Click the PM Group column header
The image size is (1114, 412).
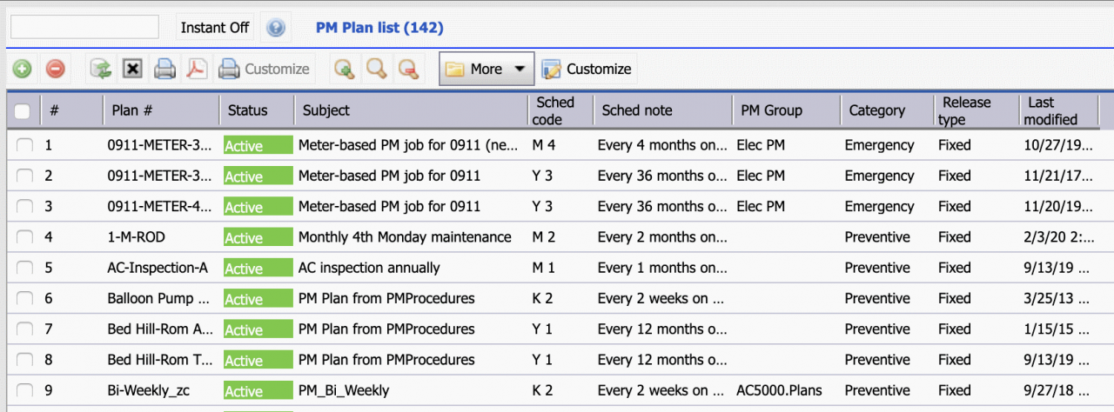click(x=771, y=110)
